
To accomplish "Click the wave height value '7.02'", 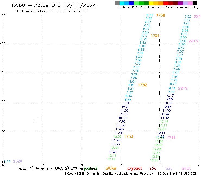I will pyautogui.click(x=188, y=17).
